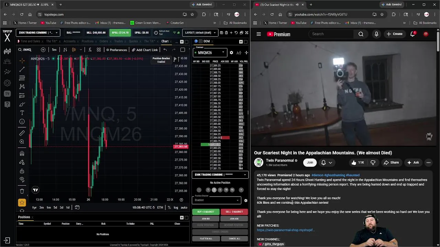The height and width of the screenshot is (247, 440).
Task: Select the ruler measure tool
Action: coord(22,133)
